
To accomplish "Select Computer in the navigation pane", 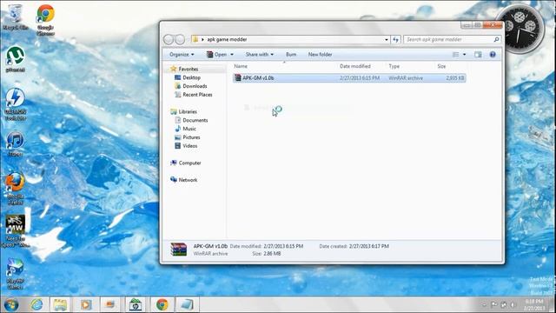I will pos(189,163).
